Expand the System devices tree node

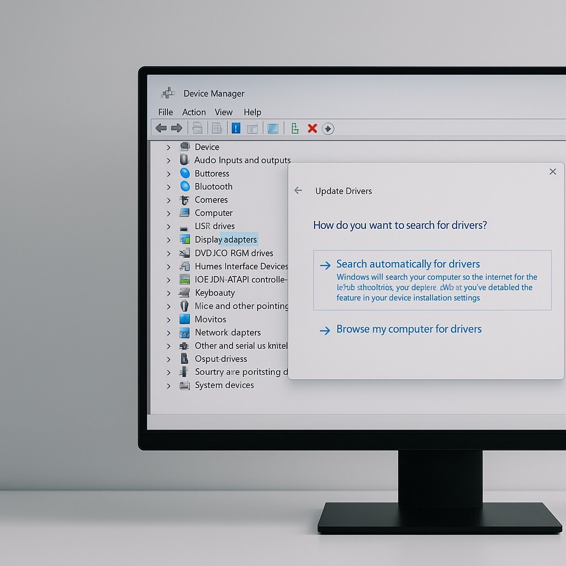169,385
